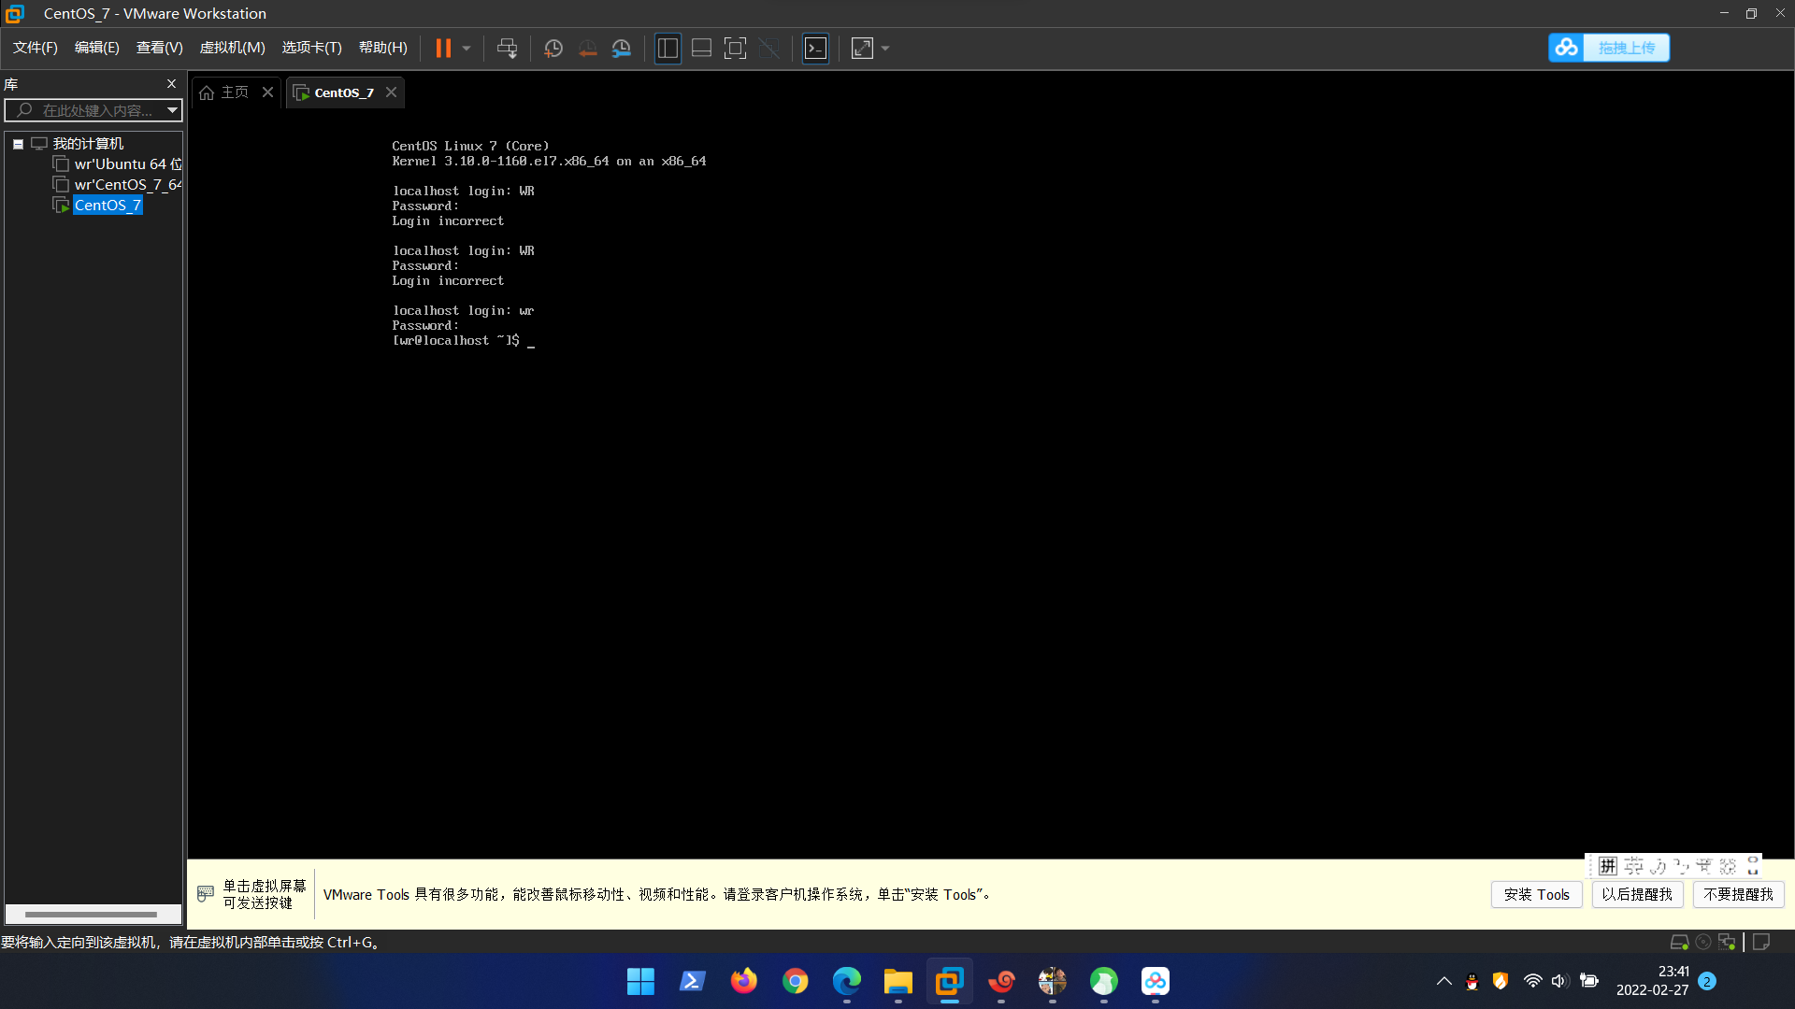The width and height of the screenshot is (1795, 1009).
Task: Click the cloud upload button
Action: (x=1609, y=48)
